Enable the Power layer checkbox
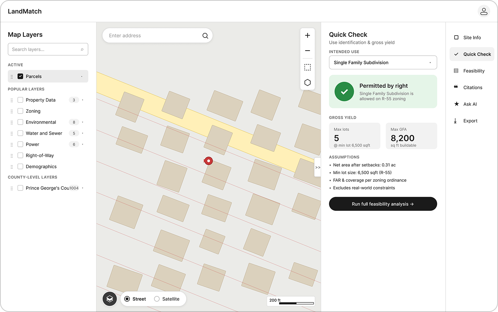Viewport: 498px width, 312px height. pyautogui.click(x=20, y=145)
